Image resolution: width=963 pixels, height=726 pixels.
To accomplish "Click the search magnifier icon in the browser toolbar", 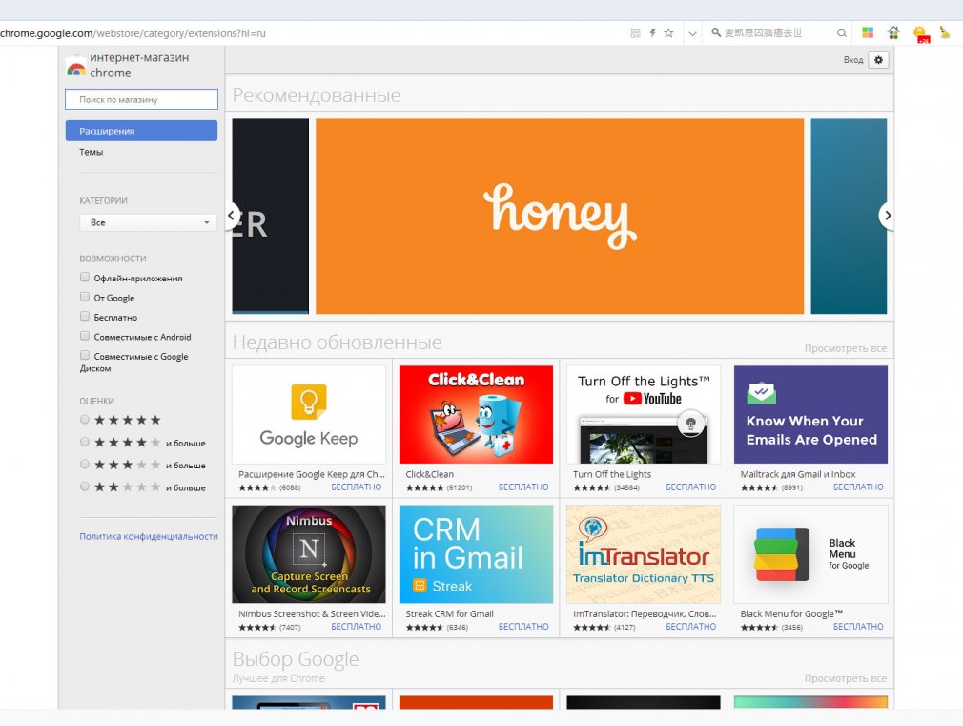I will coord(841,33).
